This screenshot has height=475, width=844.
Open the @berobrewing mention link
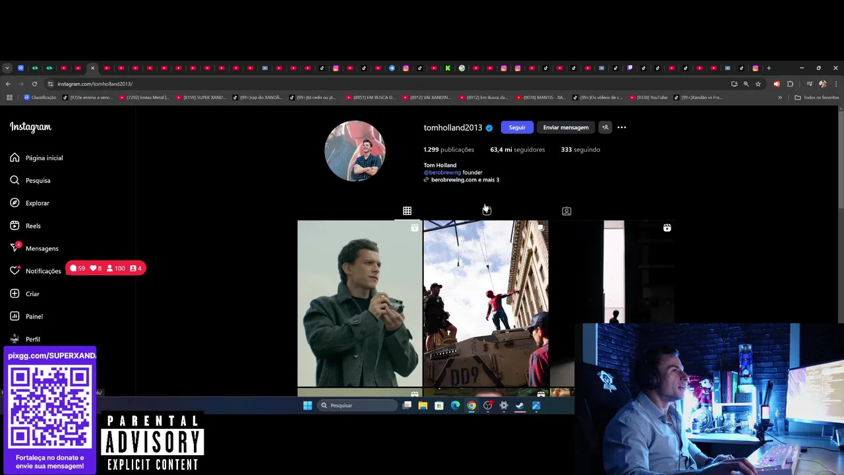click(442, 172)
